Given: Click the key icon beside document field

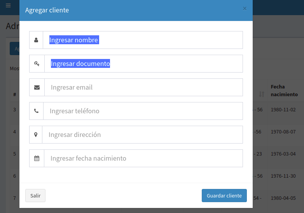Looking at the screenshot, I should tap(37, 64).
